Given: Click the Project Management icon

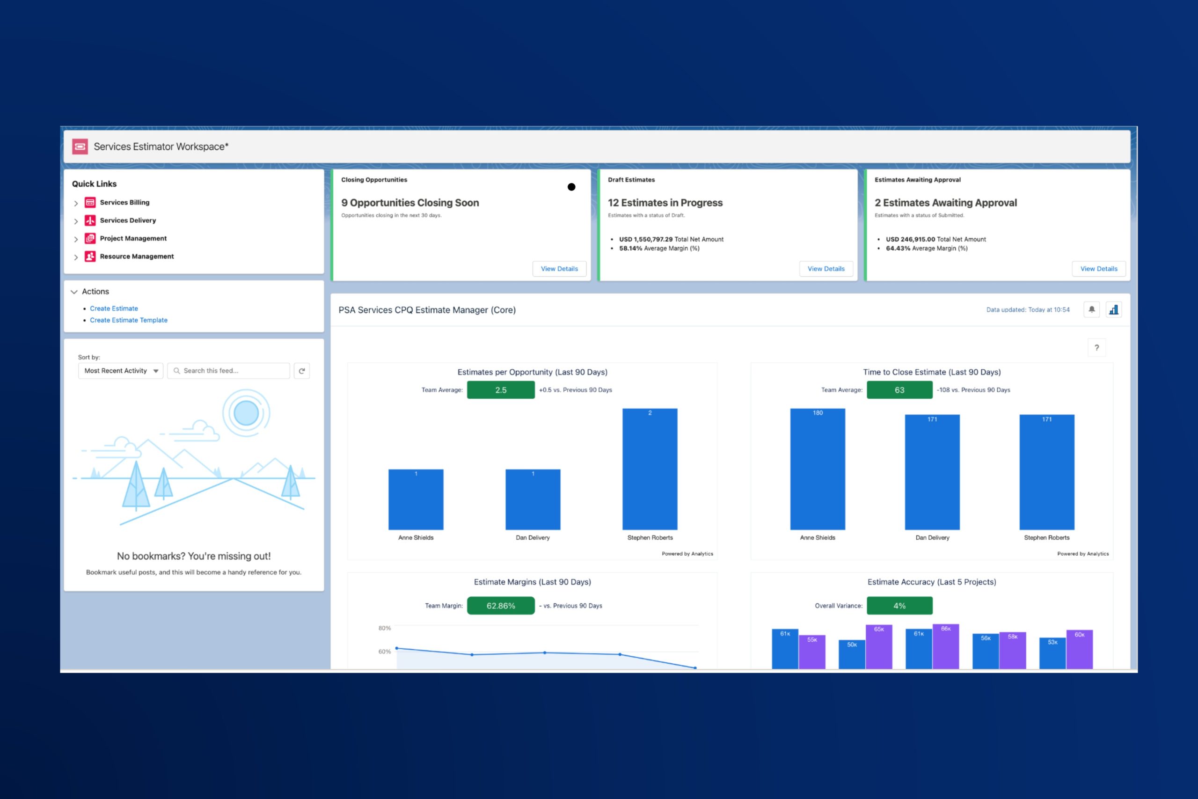Looking at the screenshot, I should pyautogui.click(x=90, y=238).
